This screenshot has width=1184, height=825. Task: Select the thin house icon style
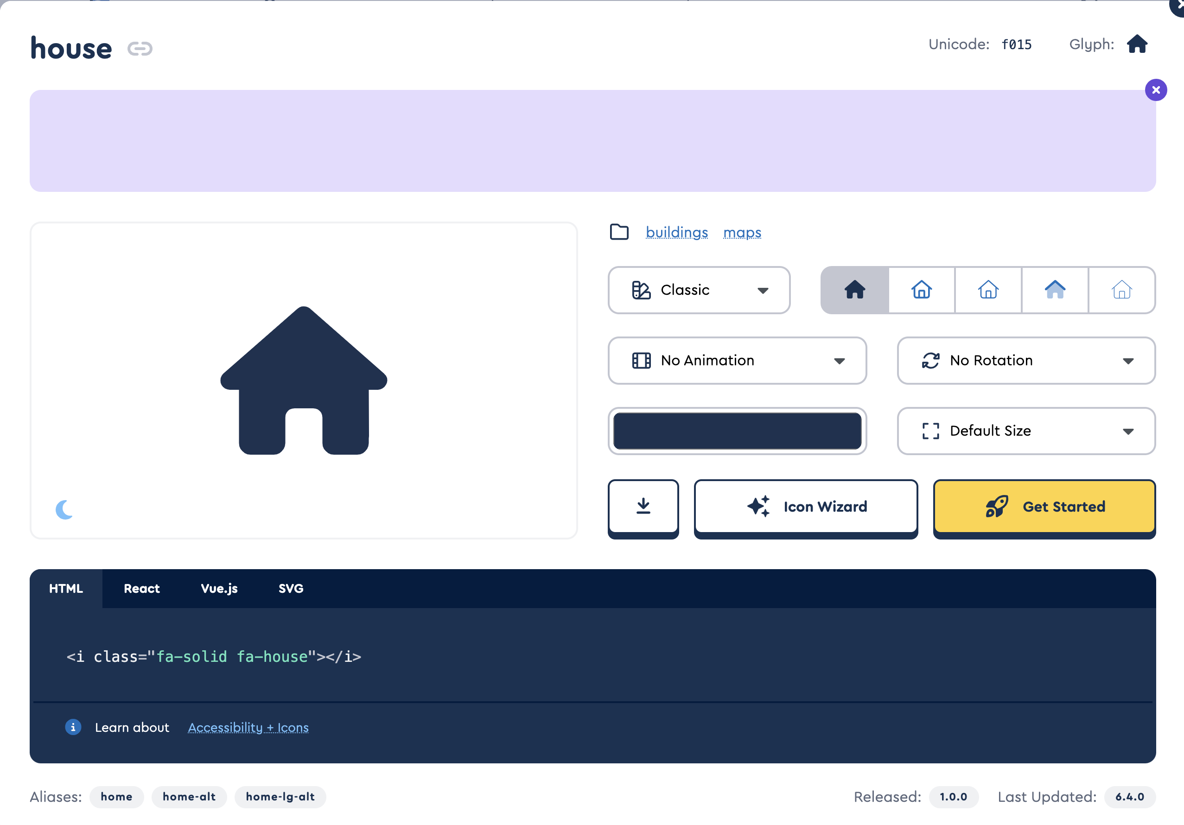point(1121,290)
